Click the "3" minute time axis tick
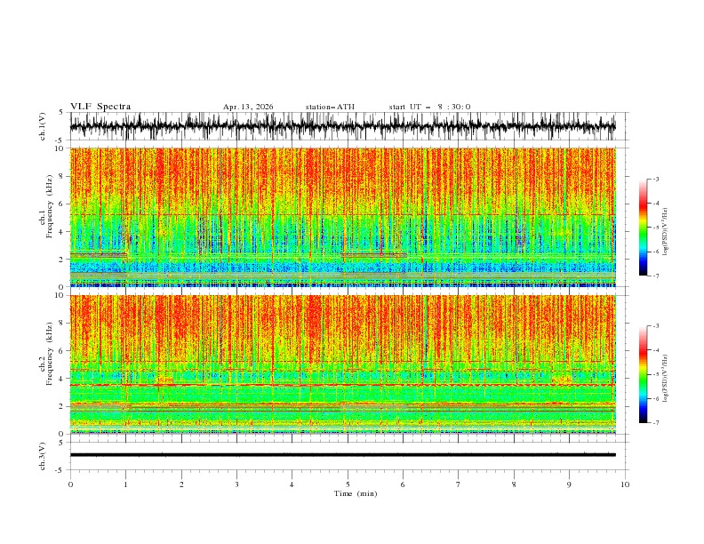Viewport: 704px width, 544px height. pos(236,484)
